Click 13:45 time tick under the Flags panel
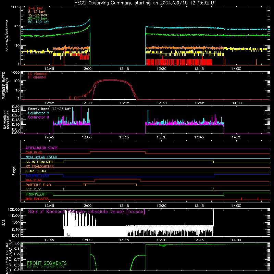The height and width of the screenshot is (274, 274). 199,206
